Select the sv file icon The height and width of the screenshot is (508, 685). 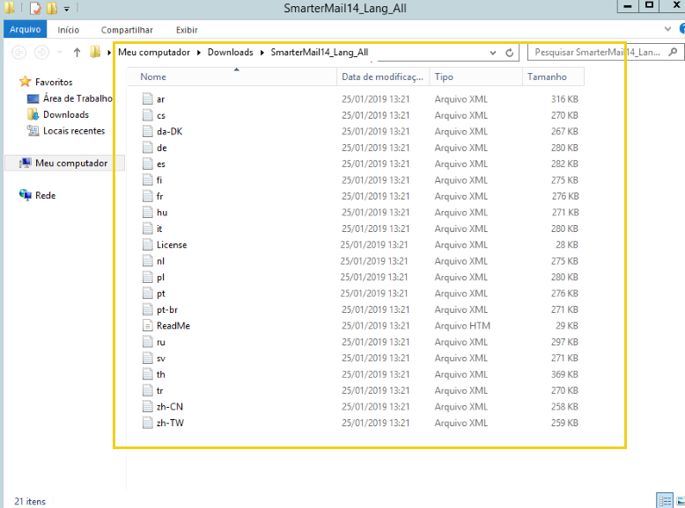[148, 358]
